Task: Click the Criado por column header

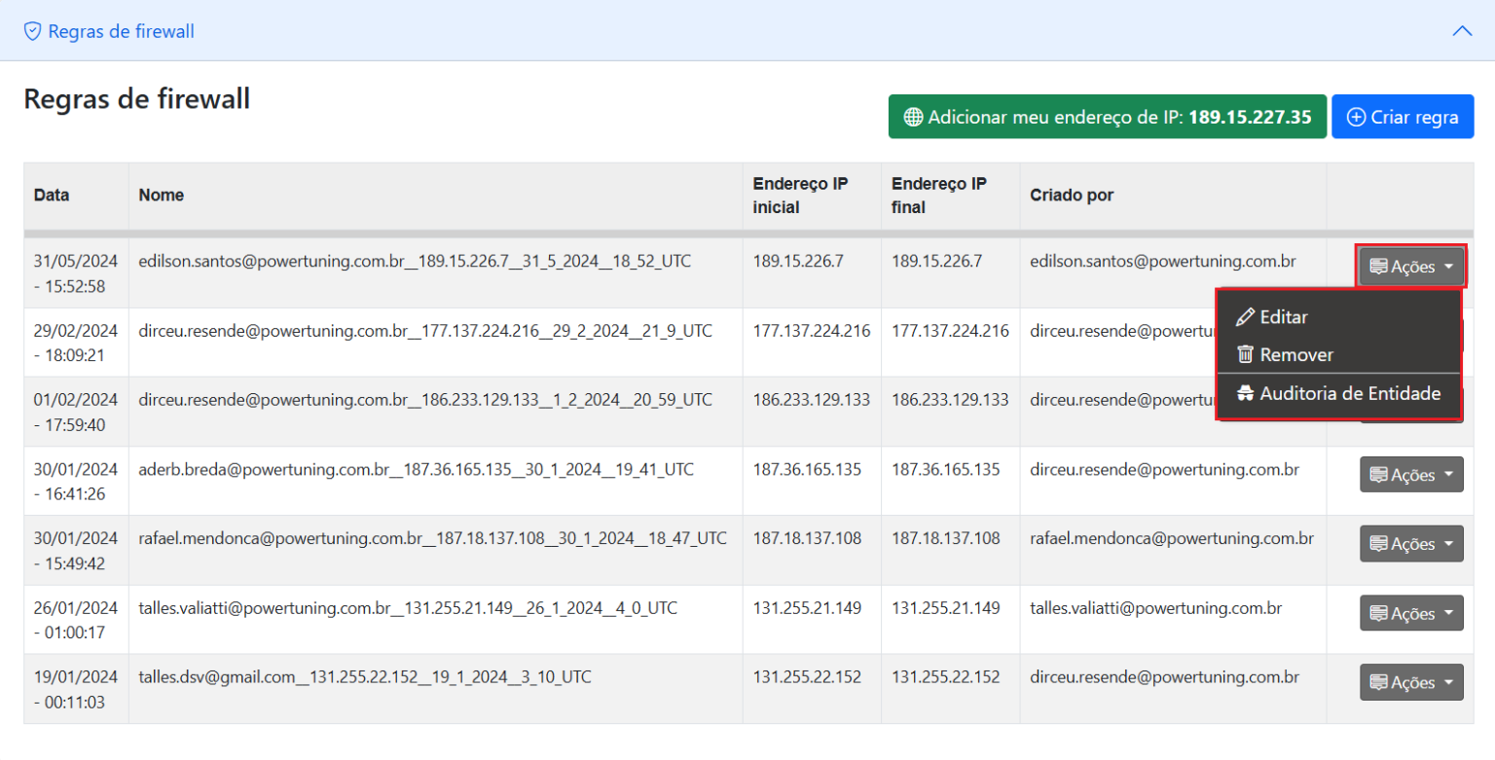Action: [x=1072, y=195]
